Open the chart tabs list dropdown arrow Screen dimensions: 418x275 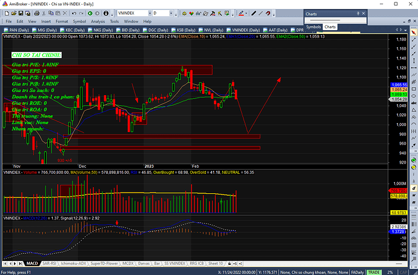tap(405, 30)
